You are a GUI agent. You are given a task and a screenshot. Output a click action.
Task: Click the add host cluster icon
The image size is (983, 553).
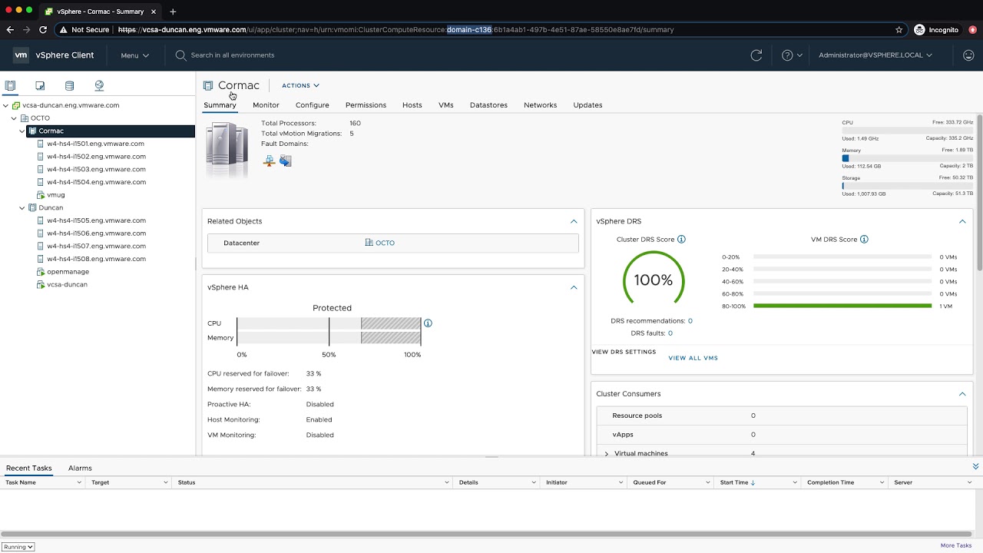tap(269, 161)
